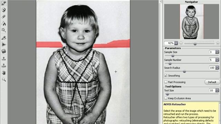Select the Eraser tool
The height and width of the screenshot is (124, 221).
[4, 17]
